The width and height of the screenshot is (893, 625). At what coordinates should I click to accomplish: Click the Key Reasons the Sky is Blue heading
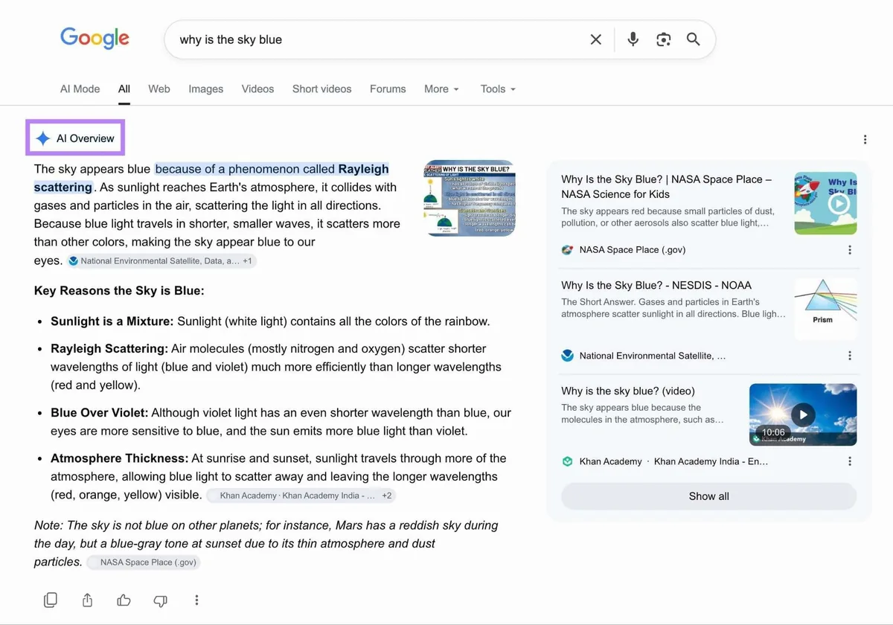(119, 290)
